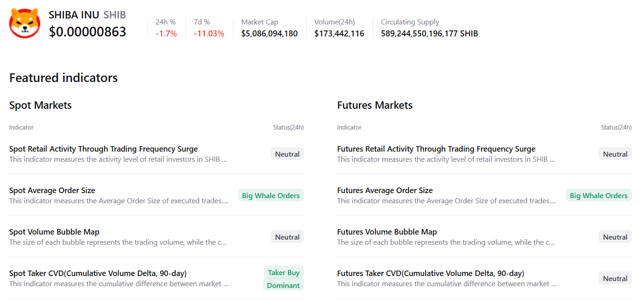The image size is (642, 300).
Task: Open the Futures Average Order Size indicator
Action: 385,190
